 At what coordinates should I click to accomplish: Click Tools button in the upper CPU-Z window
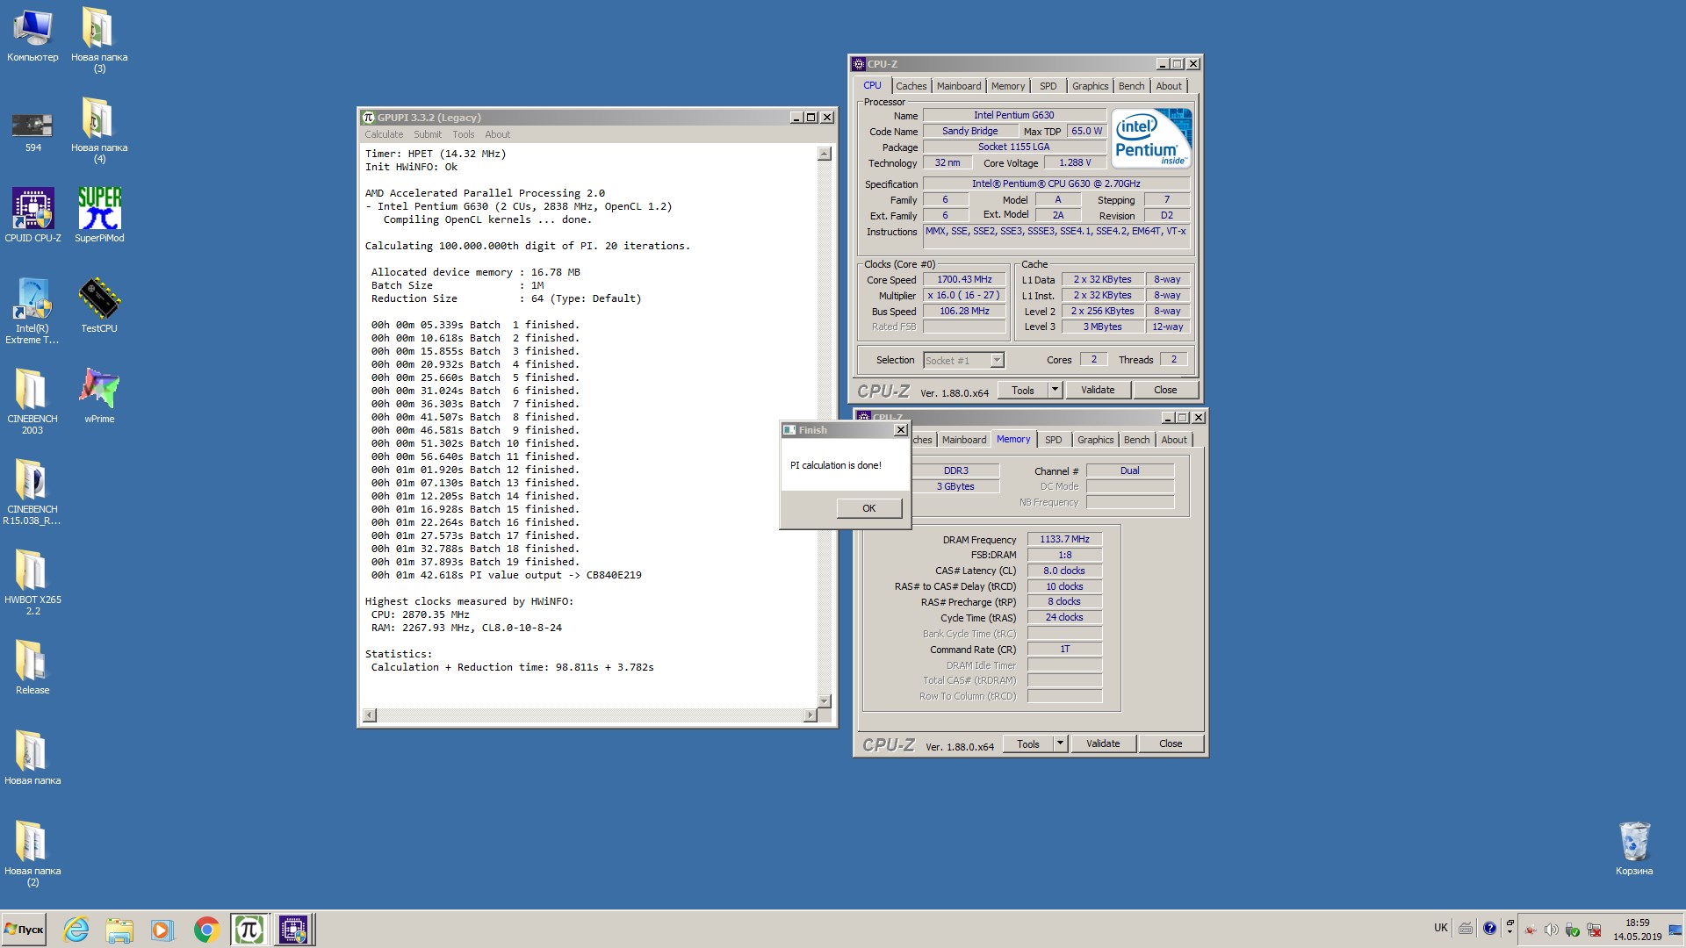tap(1023, 390)
